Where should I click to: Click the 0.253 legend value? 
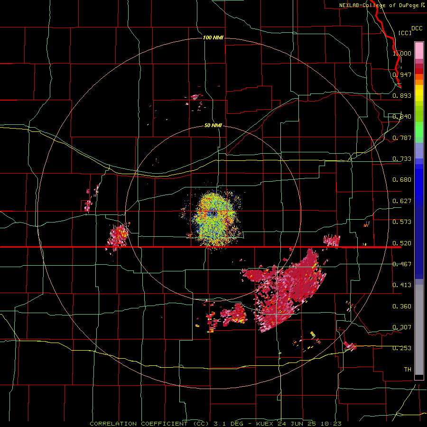[x=402, y=348]
